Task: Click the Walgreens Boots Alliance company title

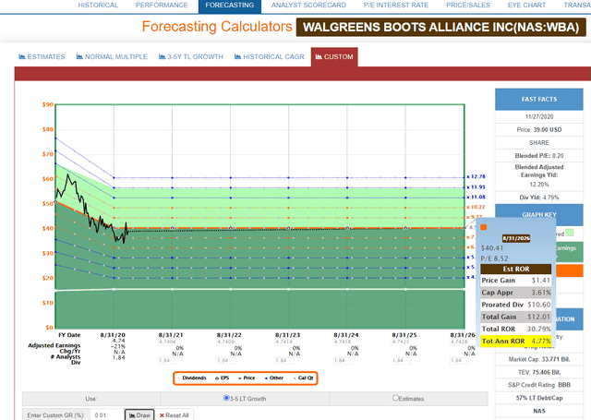Action: 440,27
